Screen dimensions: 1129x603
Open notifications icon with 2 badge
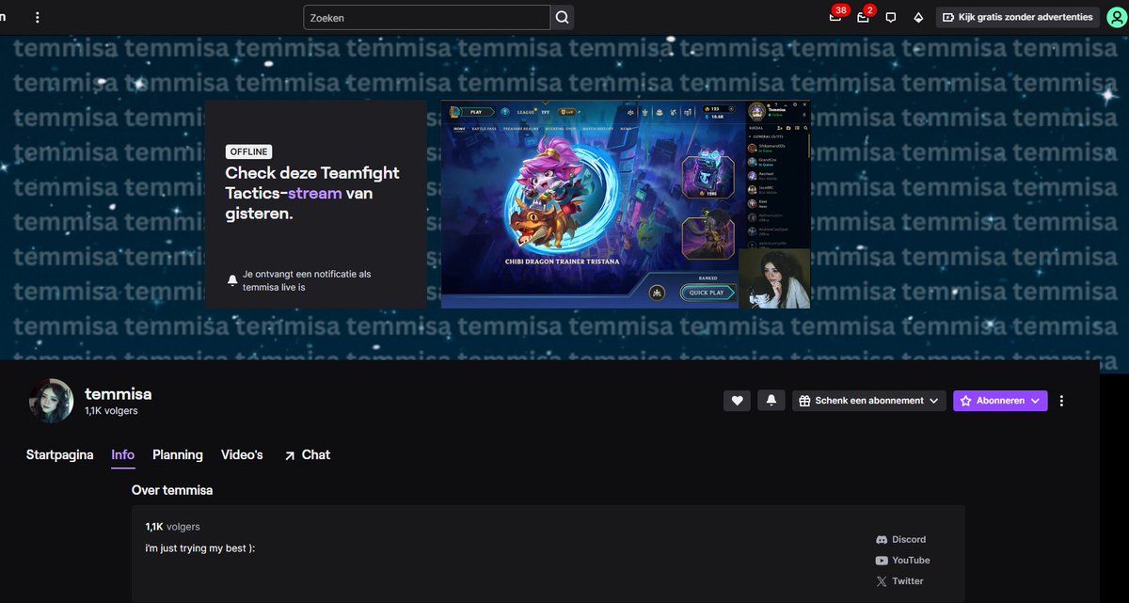[863, 17]
